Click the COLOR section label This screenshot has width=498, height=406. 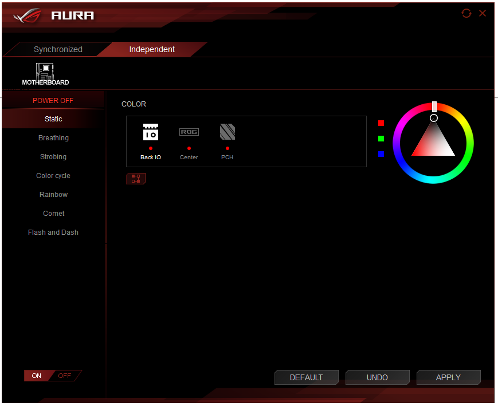point(134,104)
